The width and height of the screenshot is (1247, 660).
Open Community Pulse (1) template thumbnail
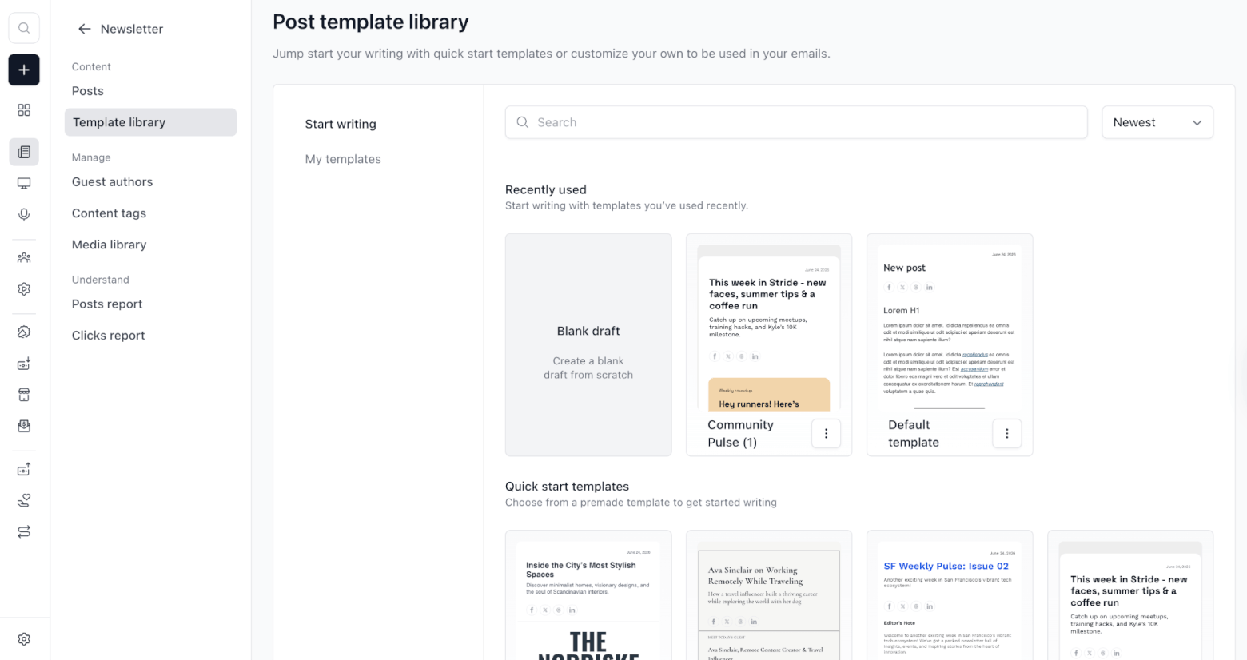769,328
